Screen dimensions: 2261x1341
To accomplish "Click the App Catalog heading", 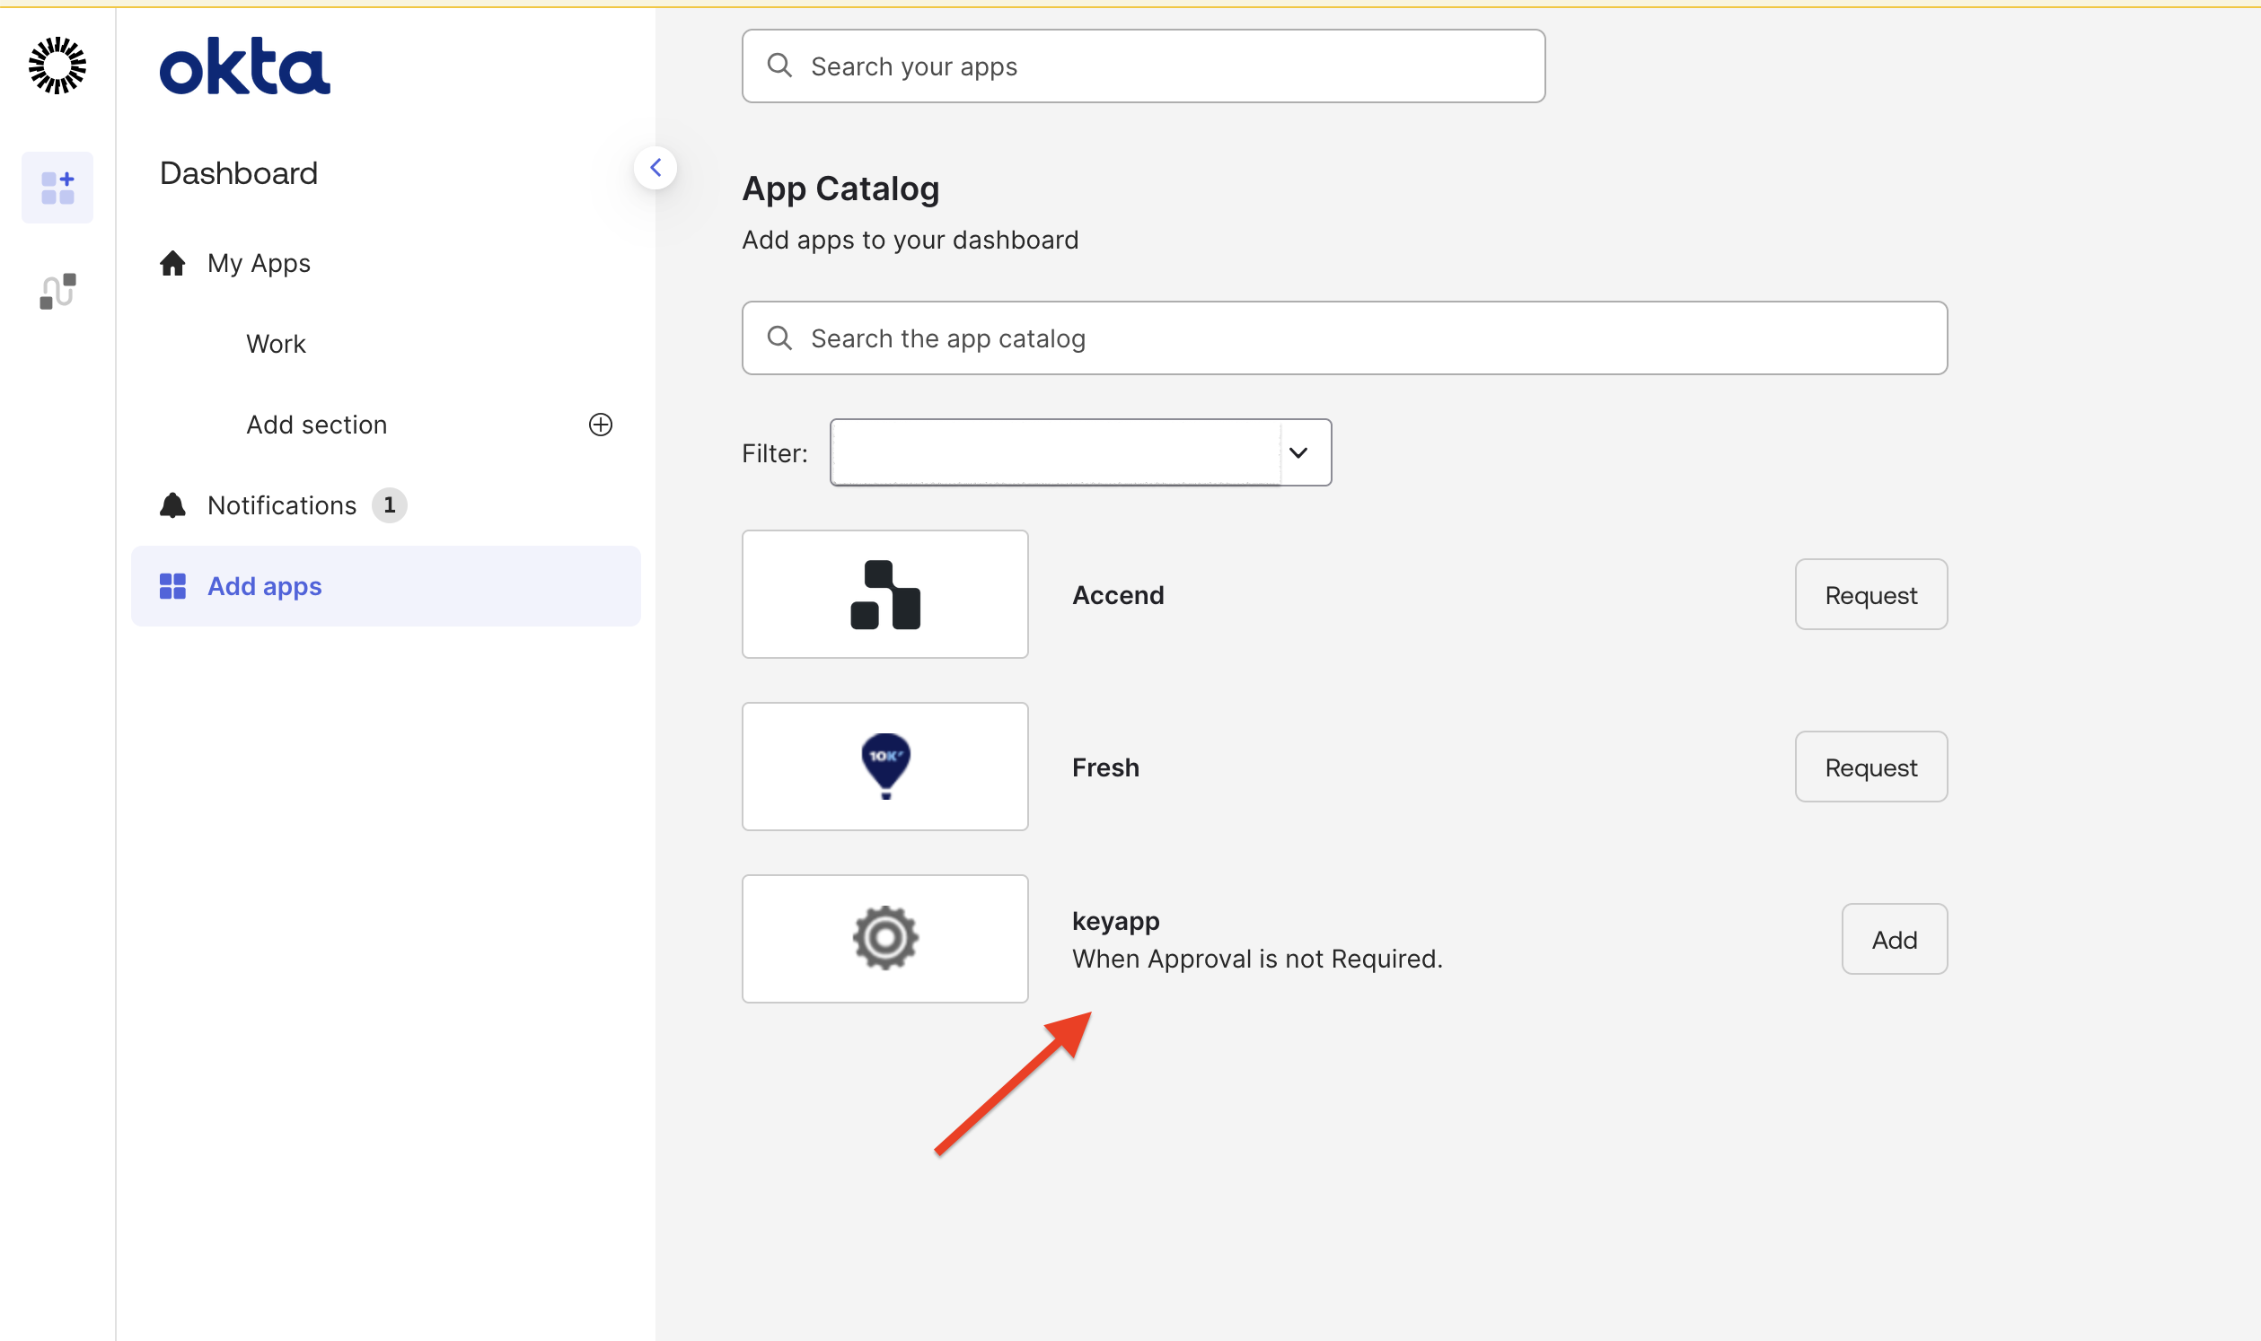I will (840, 188).
